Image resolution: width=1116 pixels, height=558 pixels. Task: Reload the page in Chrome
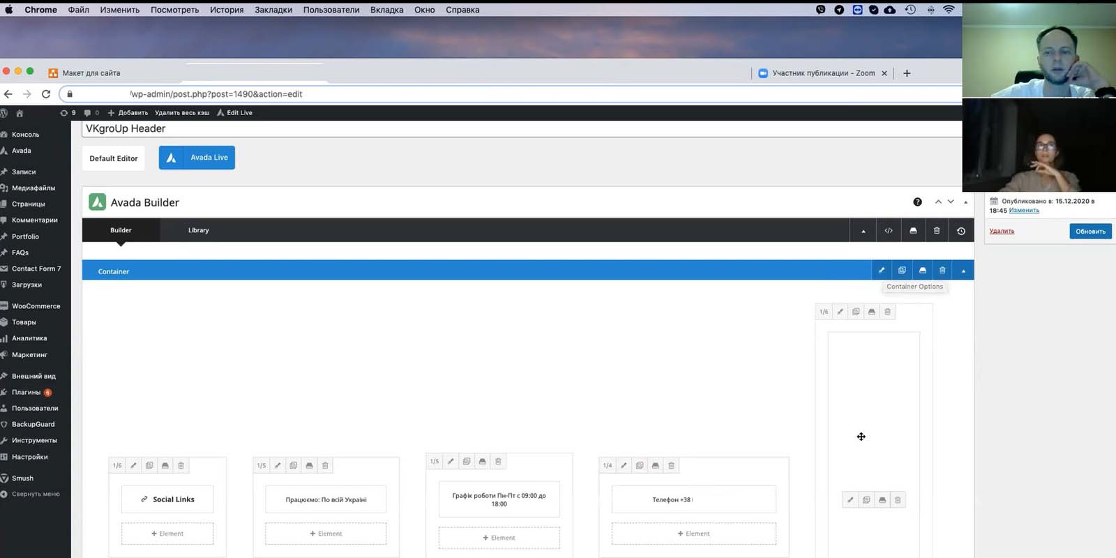click(x=46, y=94)
